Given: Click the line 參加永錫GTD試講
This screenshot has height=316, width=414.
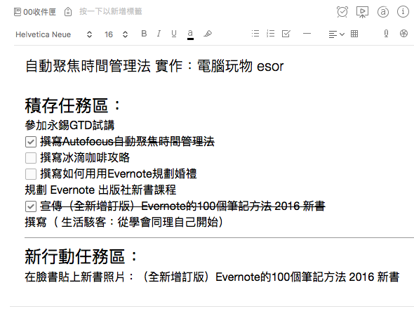Looking at the screenshot, I should tap(69, 125).
